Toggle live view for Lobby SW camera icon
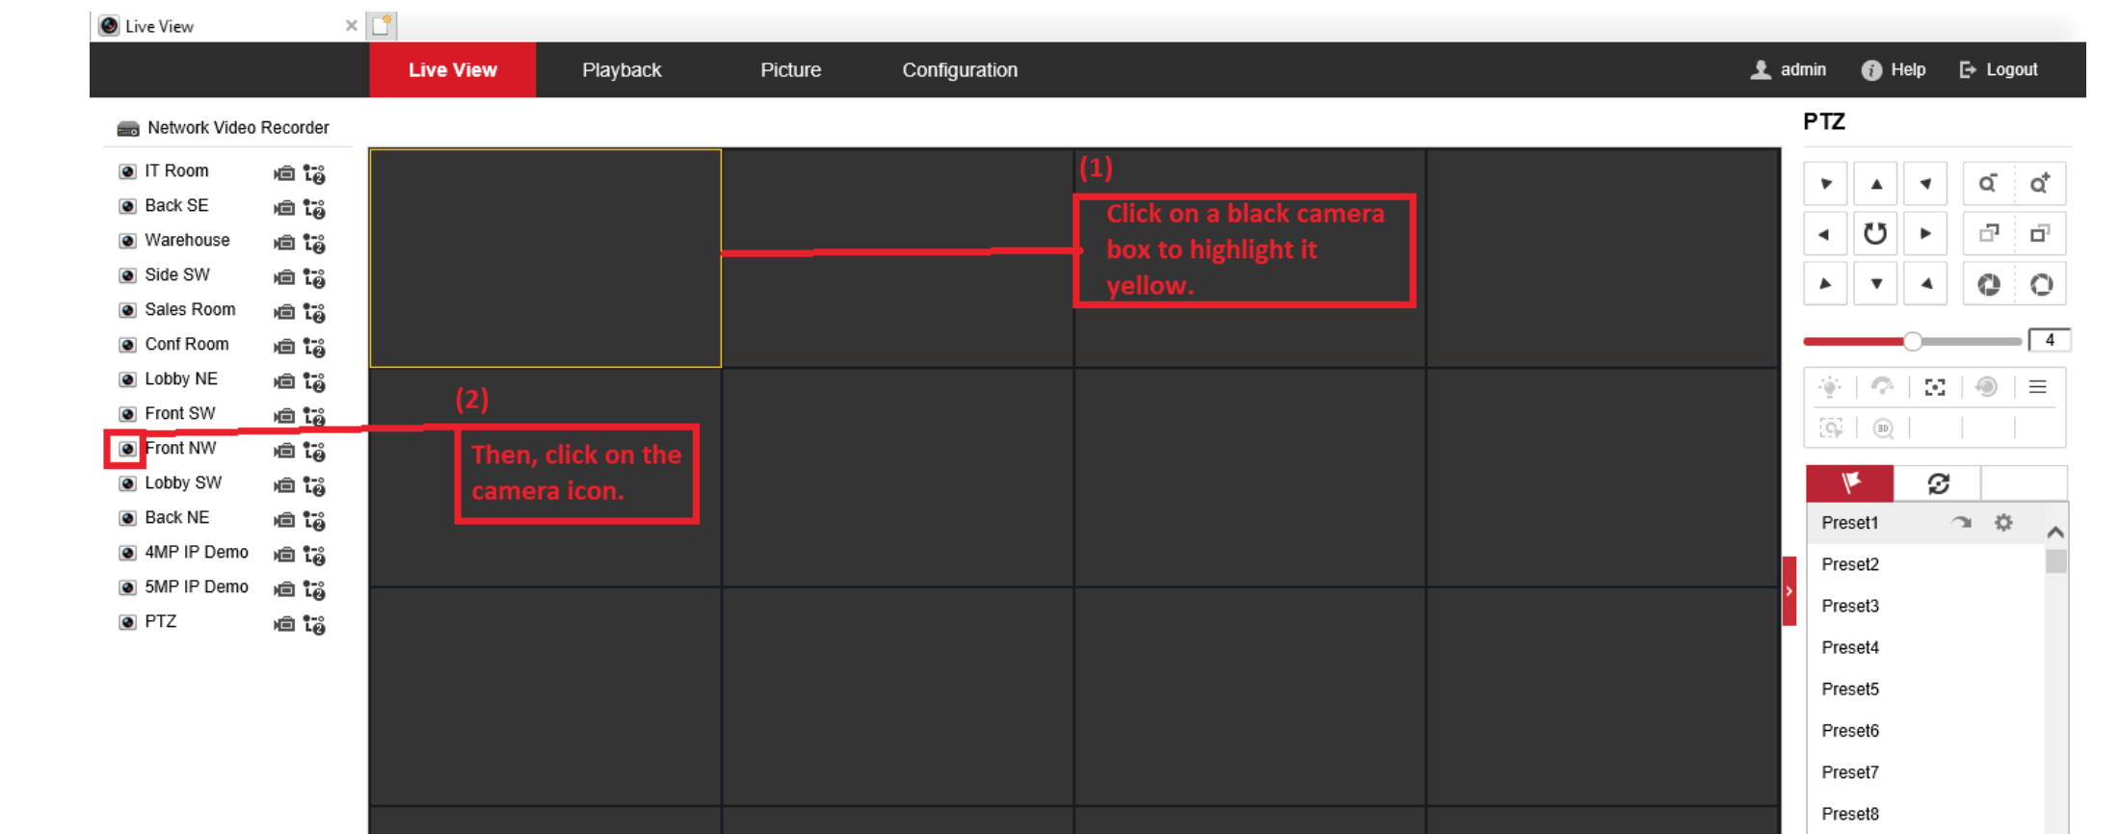 coord(127,483)
